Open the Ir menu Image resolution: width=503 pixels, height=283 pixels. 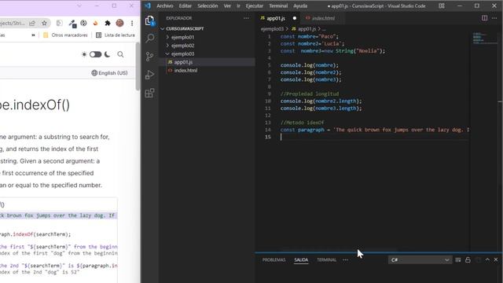pyautogui.click(x=238, y=6)
